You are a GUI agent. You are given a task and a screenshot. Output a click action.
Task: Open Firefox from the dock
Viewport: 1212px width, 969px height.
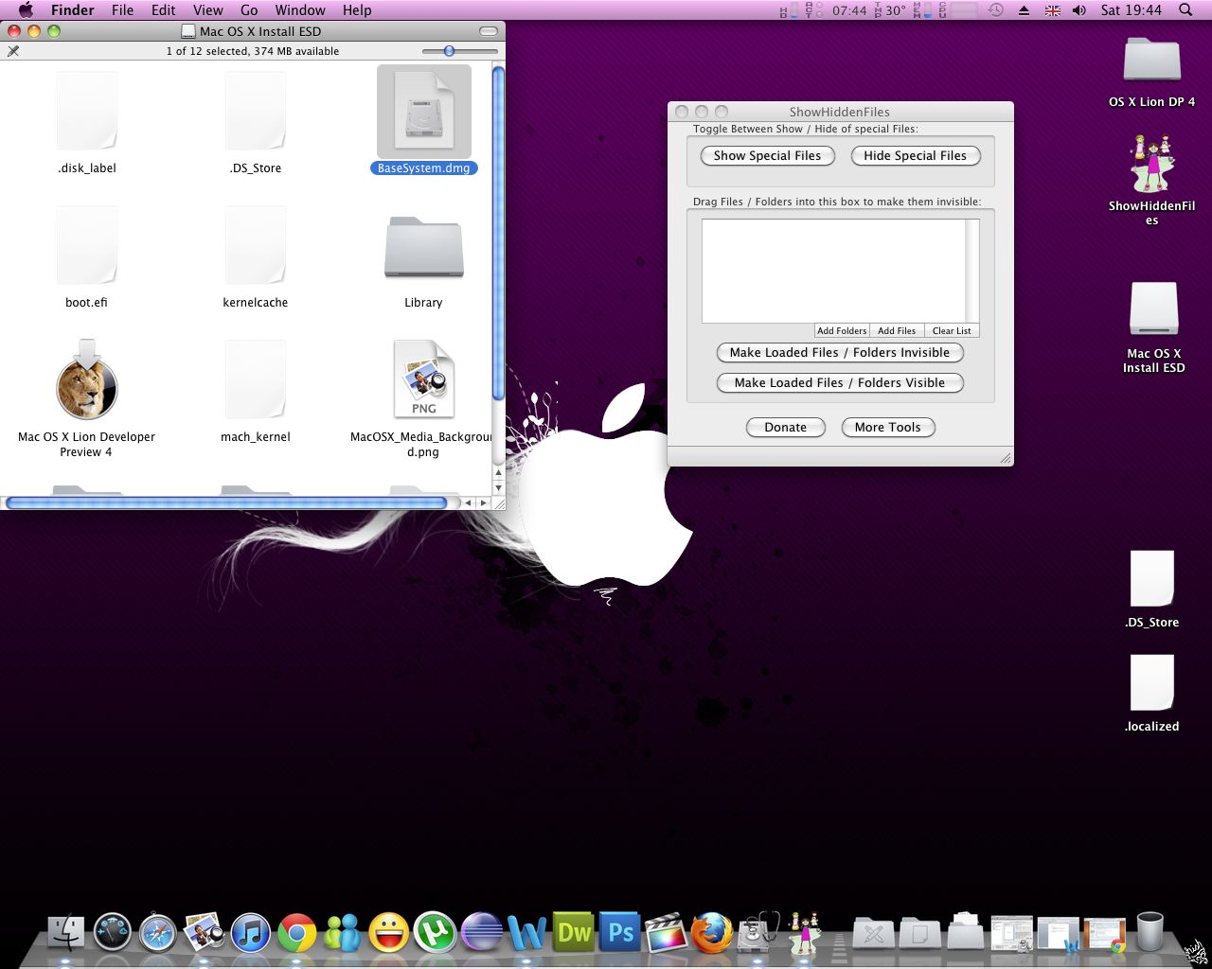[x=712, y=933]
